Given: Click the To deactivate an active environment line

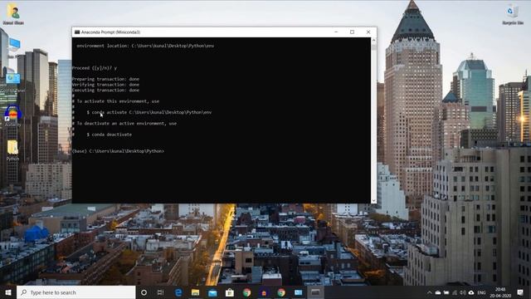Looking at the screenshot, I should tap(124, 124).
